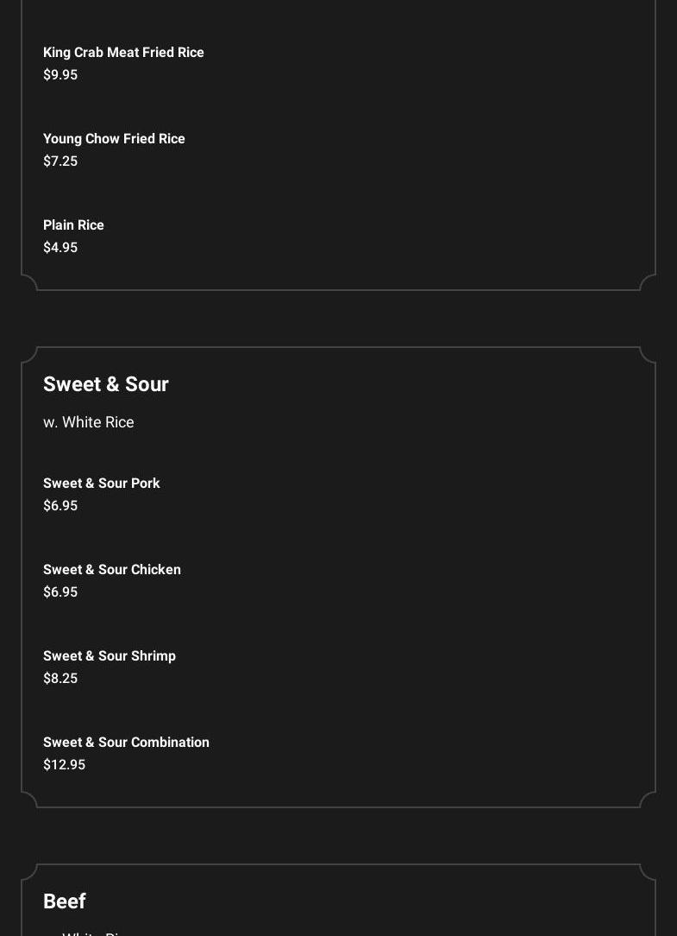The width and height of the screenshot is (677, 936).
Task: Click the Beef section heading
Action: pyautogui.click(x=65, y=901)
